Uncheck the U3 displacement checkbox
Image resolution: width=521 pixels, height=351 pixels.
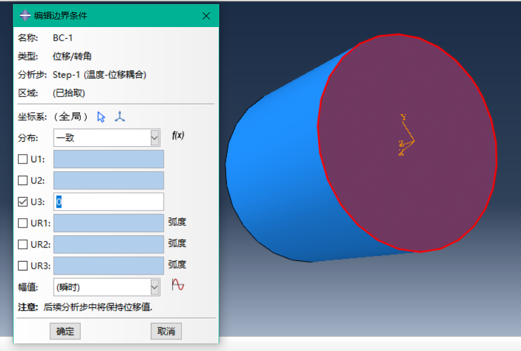pos(23,202)
